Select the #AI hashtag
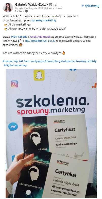Image resolution: width=102 pixels, height=199 pixels. pos(21,61)
